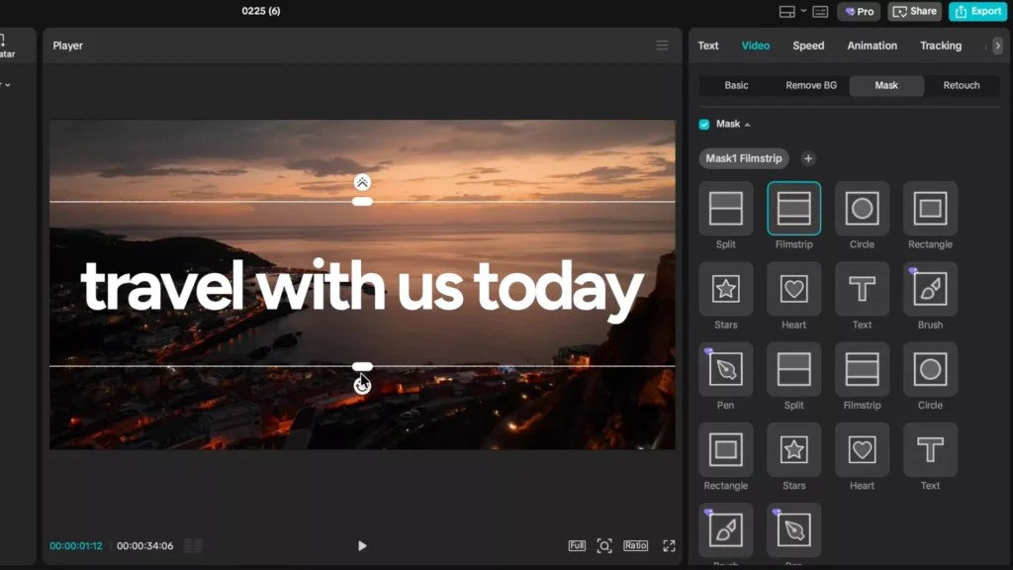Choose the Circle mask in the top row
1013x570 pixels.
pos(862,209)
